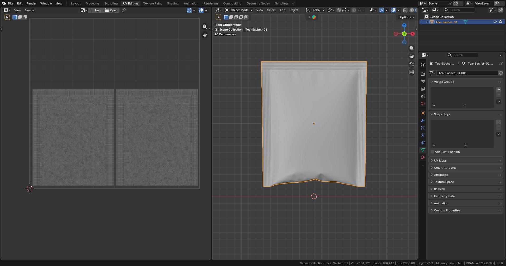Add a shape key with the plus button
Screen dimensions: 506x266
499,122
